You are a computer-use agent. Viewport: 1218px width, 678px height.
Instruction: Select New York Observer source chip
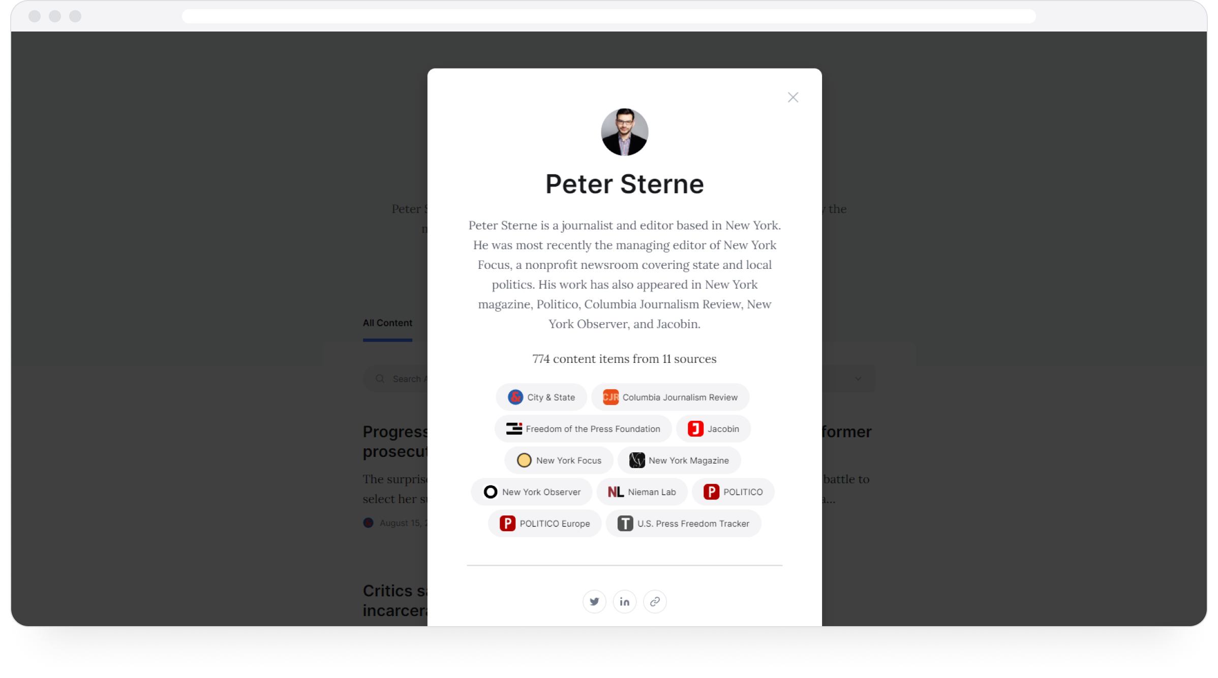[532, 492]
